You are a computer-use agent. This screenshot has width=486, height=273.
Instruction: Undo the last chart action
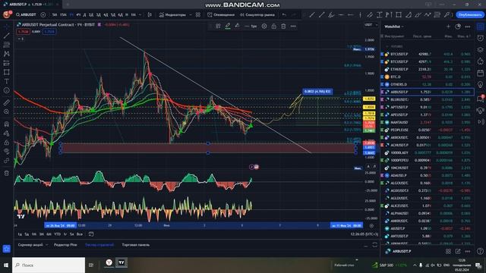[x=284, y=15]
